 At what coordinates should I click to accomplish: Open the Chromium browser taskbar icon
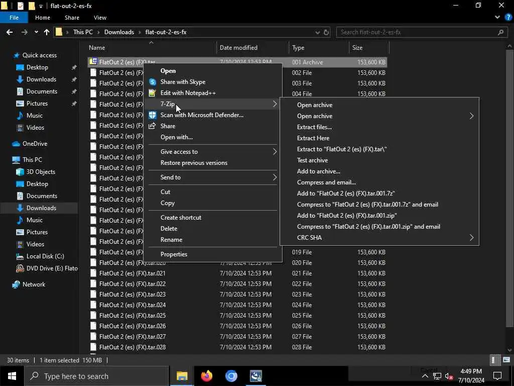coord(231,376)
